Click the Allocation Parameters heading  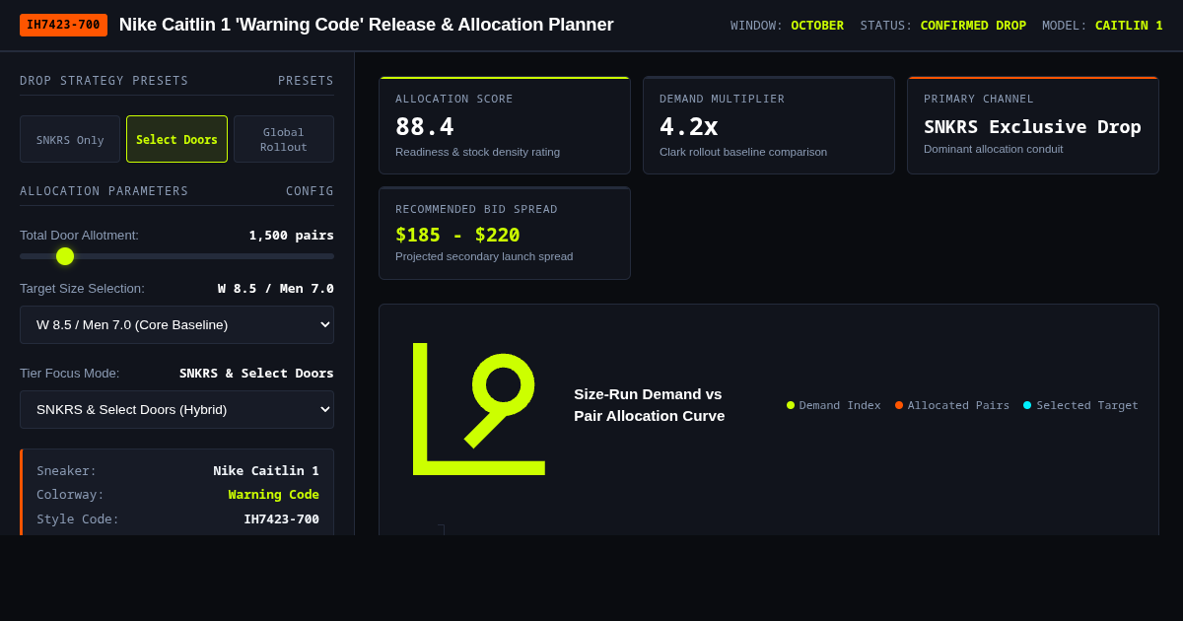tap(104, 191)
